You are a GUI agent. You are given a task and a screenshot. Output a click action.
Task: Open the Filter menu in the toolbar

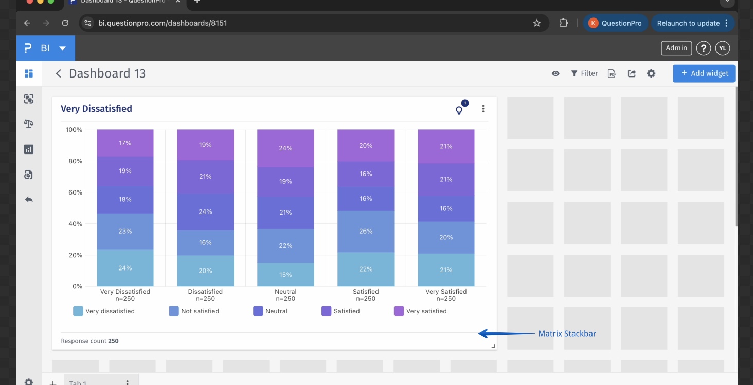point(584,73)
